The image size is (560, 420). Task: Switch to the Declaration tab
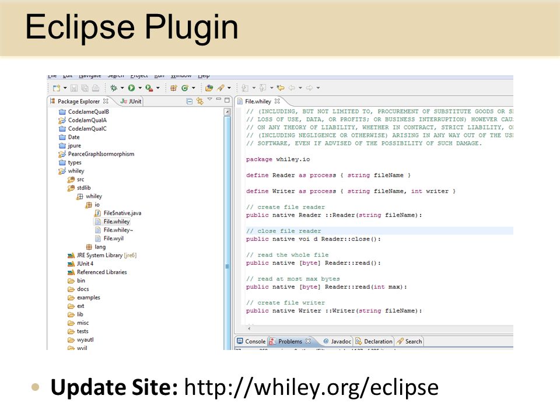click(374, 341)
